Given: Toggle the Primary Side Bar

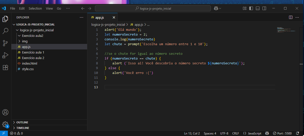Looking at the screenshot, I should [251, 8].
